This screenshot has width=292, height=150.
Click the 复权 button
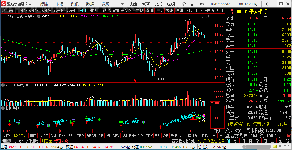pos(140,11)
